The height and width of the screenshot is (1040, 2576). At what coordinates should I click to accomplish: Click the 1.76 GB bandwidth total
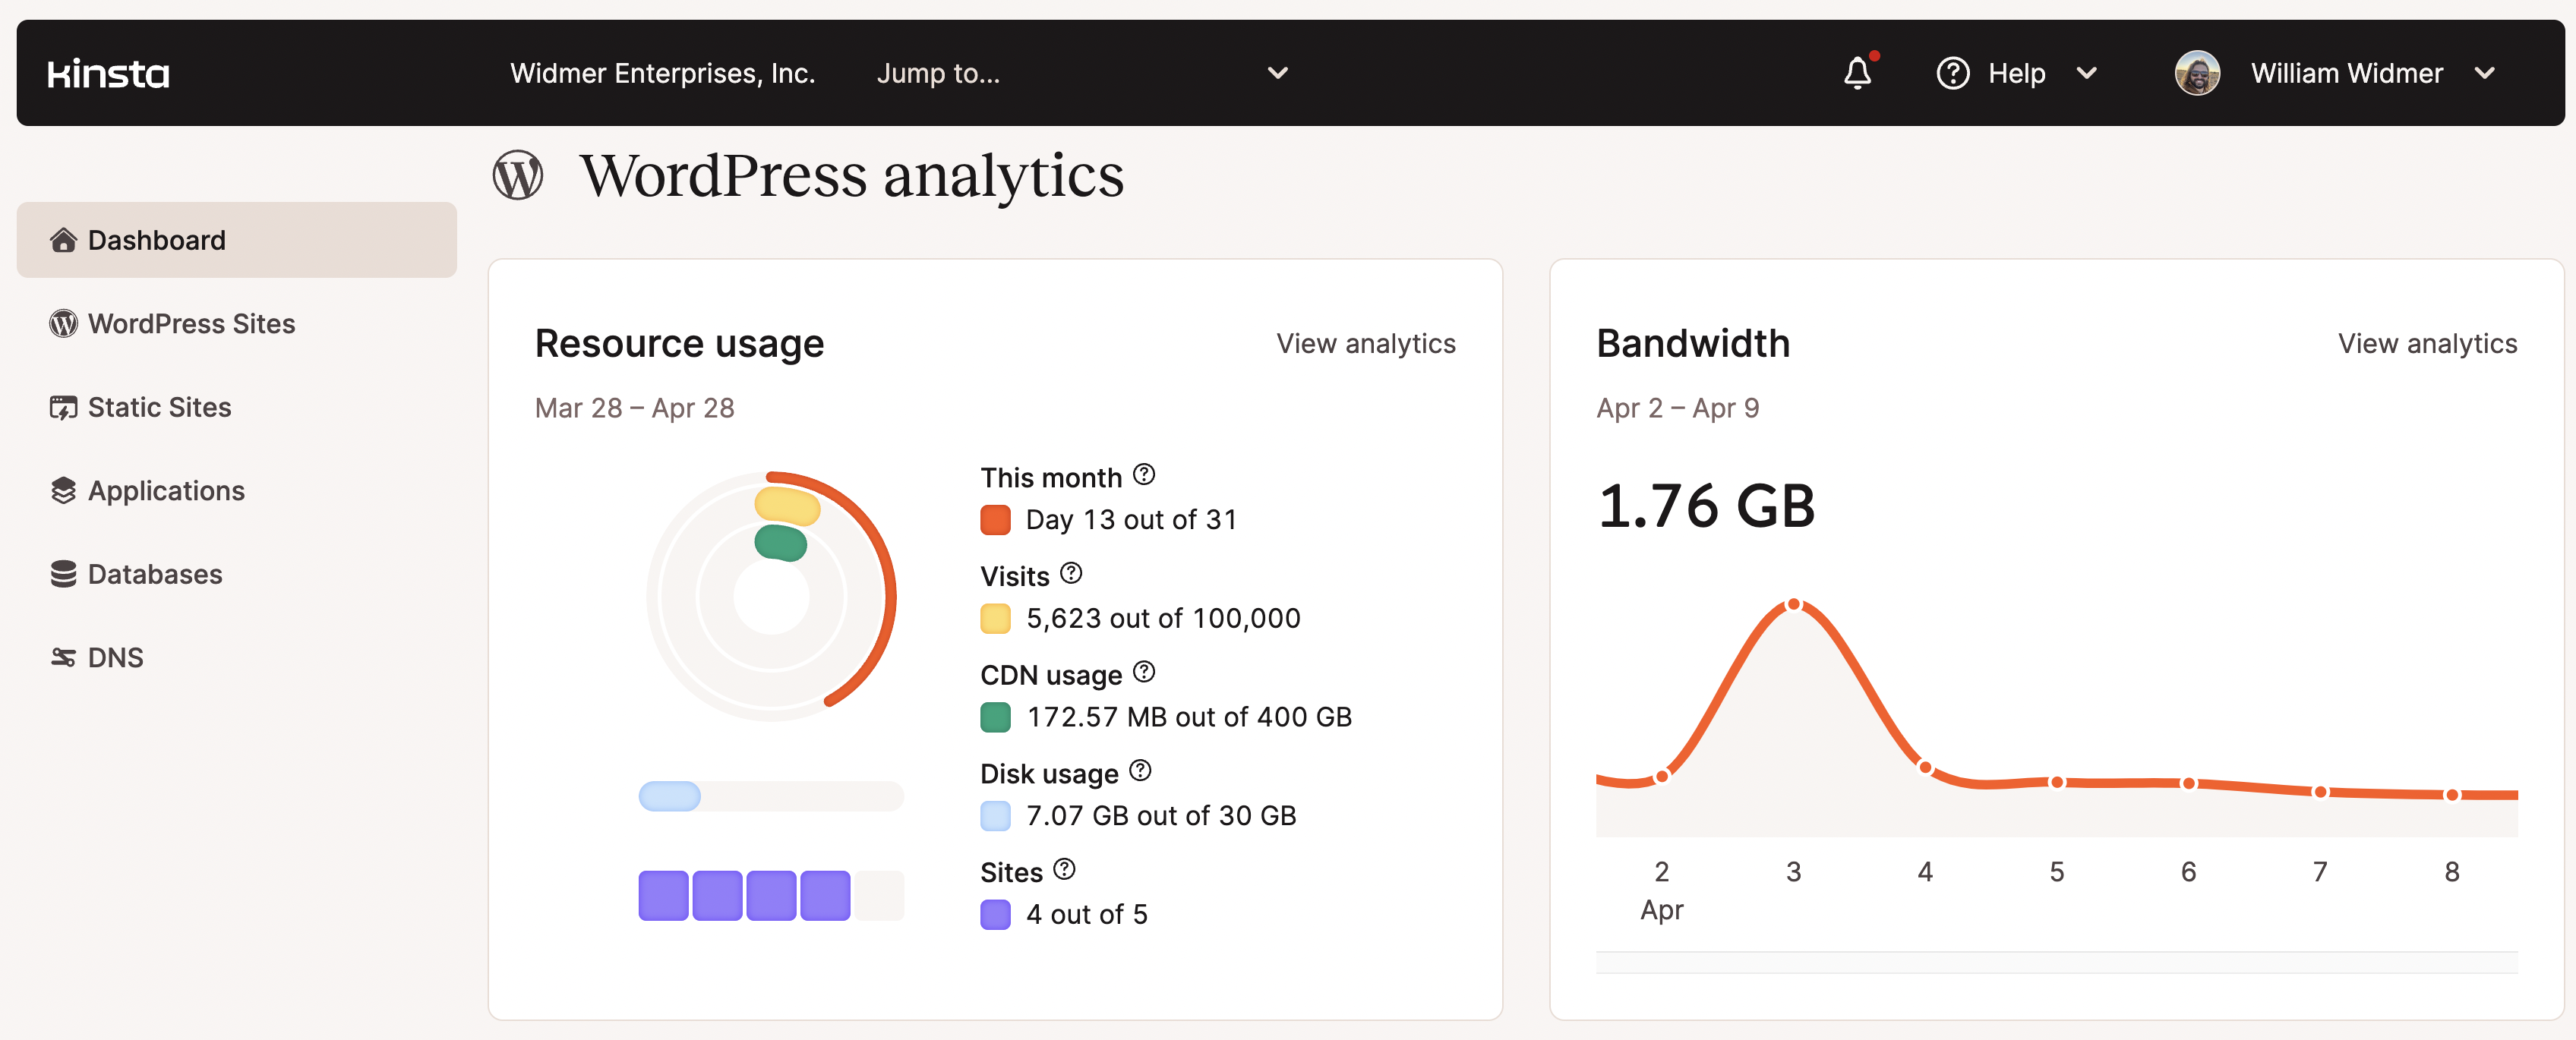click(1706, 505)
